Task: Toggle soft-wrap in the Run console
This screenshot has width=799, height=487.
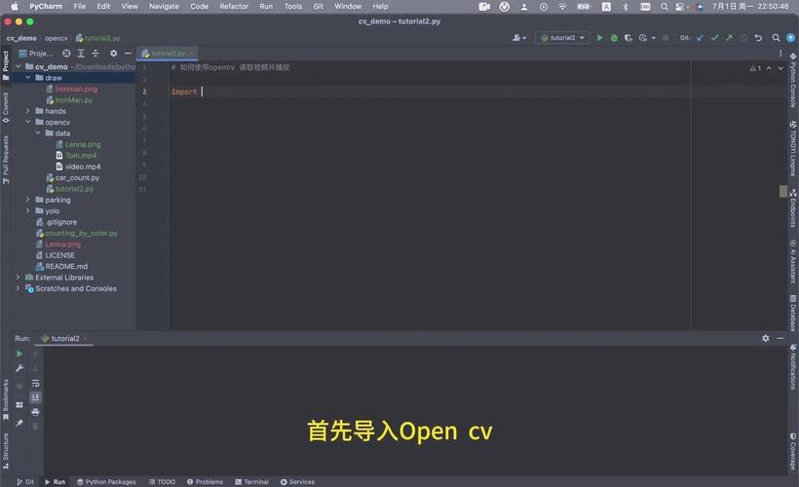Action: [35, 383]
